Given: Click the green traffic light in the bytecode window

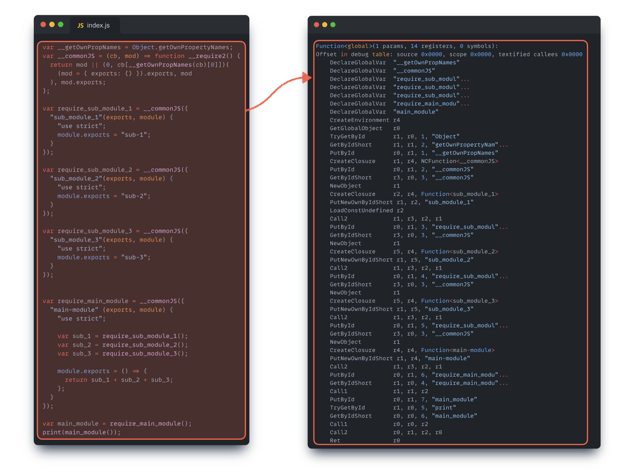Looking at the screenshot, I should point(334,24).
